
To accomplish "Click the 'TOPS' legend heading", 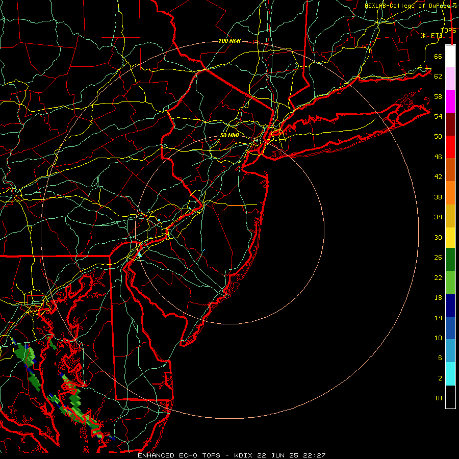I will pyautogui.click(x=448, y=31).
